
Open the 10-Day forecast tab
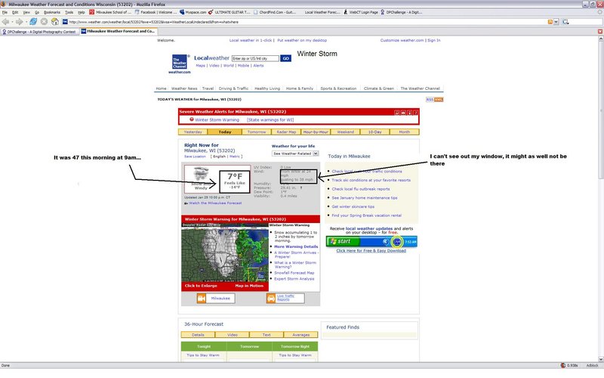(374, 132)
